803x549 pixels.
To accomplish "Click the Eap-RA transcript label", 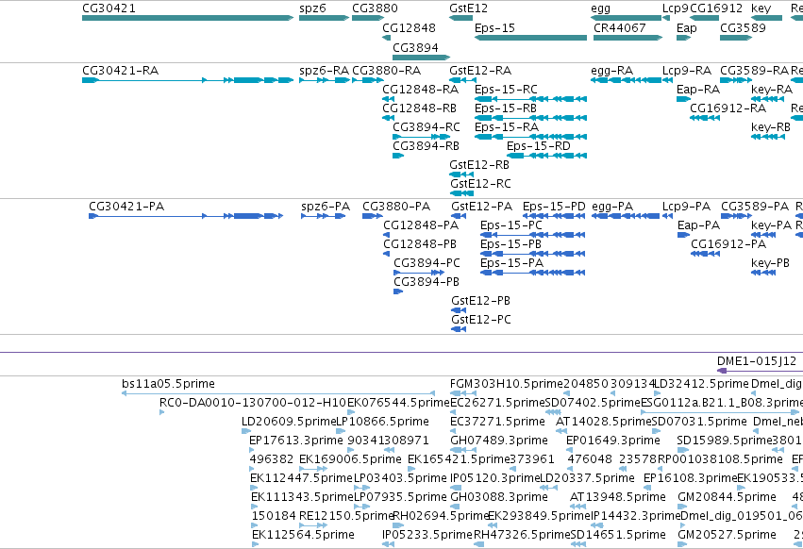I will tap(698, 89).
